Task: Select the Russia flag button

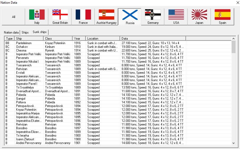Action: pos(130,17)
